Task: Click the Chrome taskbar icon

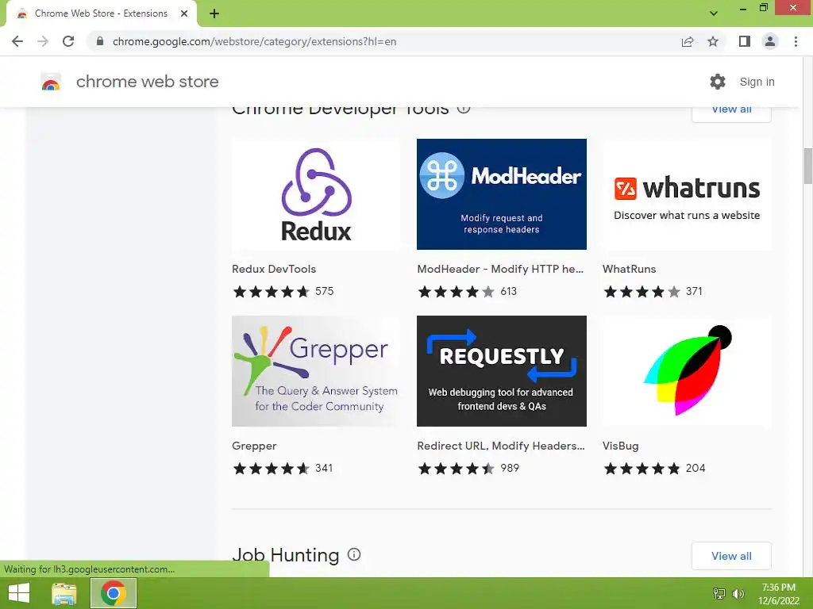Action: (x=114, y=593)
